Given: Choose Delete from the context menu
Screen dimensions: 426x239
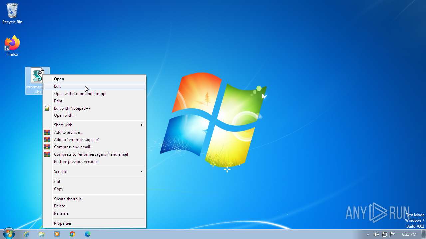Looking at the screenshot, I should click(x=95, y=206).
